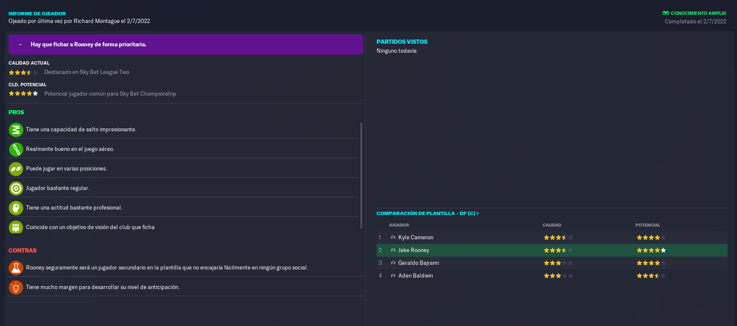Viewport: 737px width, 326px height.
Task: Click the 'Partidos Vistos' heading
Action: pos(402,42)
